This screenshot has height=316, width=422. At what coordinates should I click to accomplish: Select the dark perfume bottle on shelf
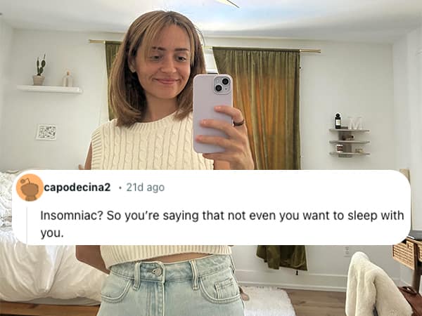(x=338, y=121)
